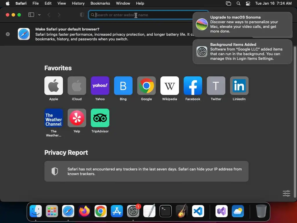The width and height of the screenshot is (297, 223).
Task: Launch GarageBand from the Dock
Action: pyautogui.click(x=182, y=211)
